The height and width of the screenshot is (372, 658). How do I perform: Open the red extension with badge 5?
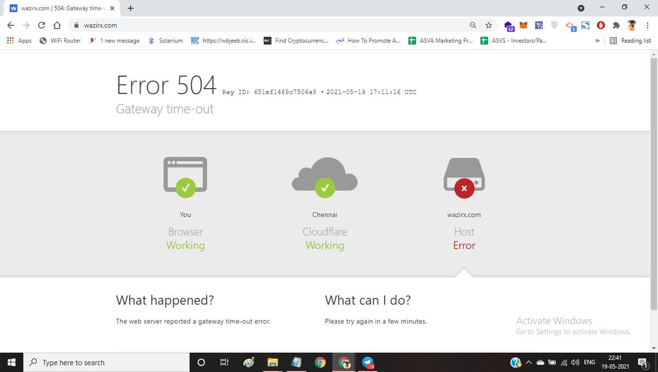570,26
